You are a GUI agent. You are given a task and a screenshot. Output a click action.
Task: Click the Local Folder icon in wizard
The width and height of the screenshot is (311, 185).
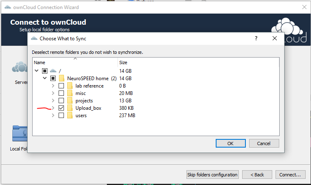point(20,134)
